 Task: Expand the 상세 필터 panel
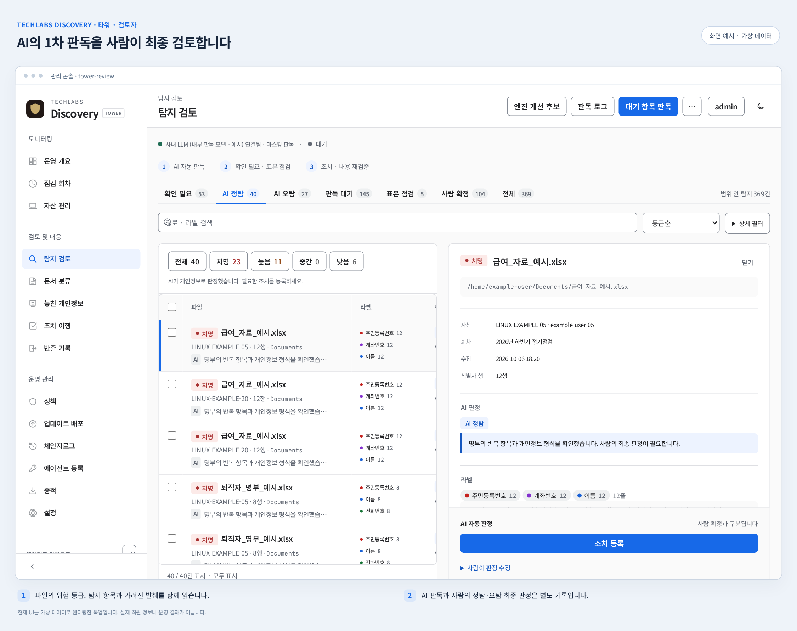(x=747, y=223)
